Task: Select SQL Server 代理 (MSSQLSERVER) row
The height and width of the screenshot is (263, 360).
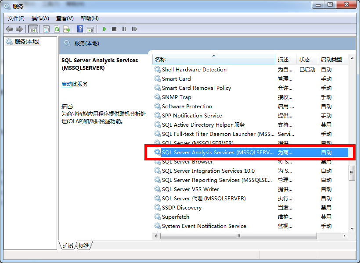Action: [250, 198]
